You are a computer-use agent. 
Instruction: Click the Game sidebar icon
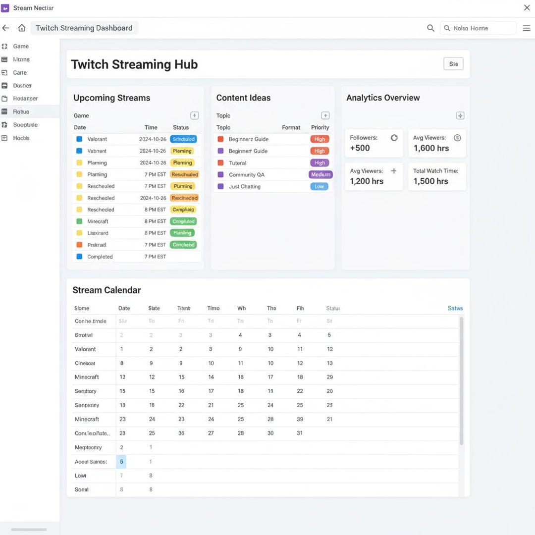point(4,47)
